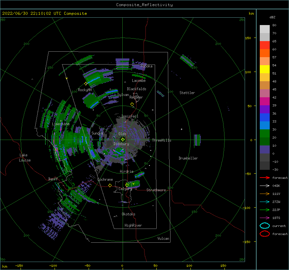This screenshot has width=289, height=270.
Task: Click the asterisk marker east of Innisfail
Action: [x=153, y=110]
